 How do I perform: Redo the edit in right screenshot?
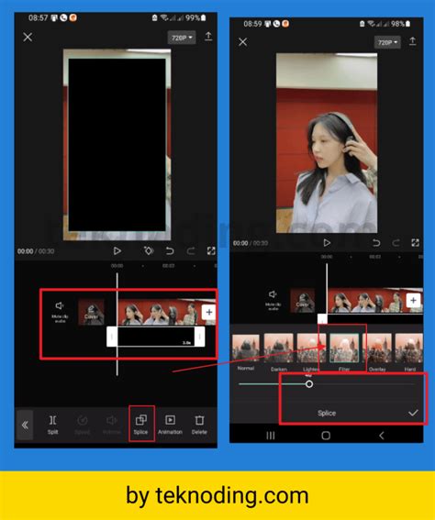[x=396, y=243]
